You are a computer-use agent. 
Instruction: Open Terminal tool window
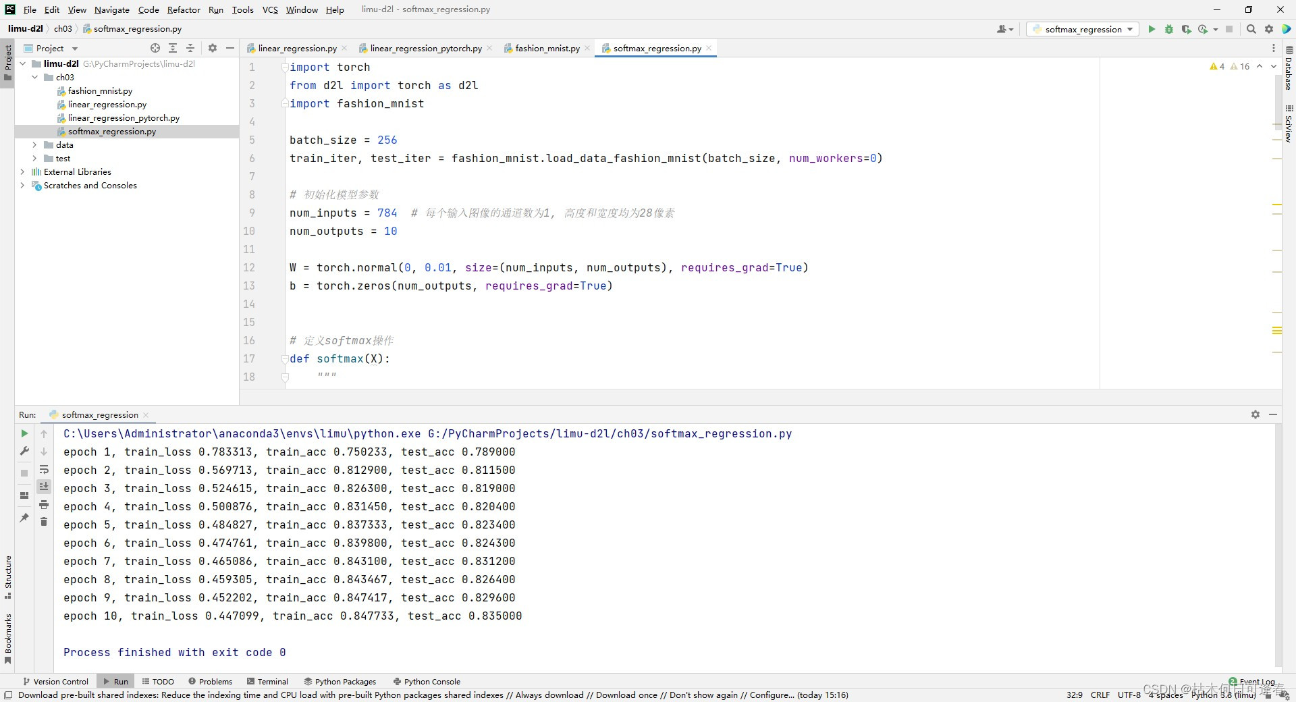267,682
